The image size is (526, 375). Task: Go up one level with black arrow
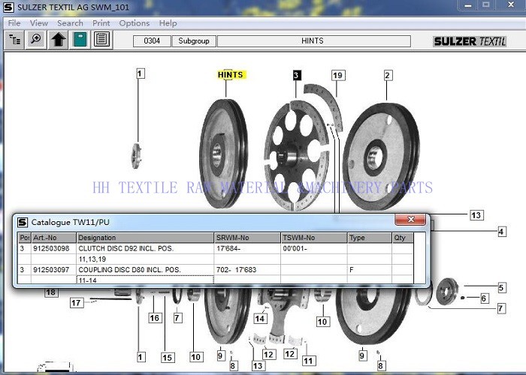(58, 40)
